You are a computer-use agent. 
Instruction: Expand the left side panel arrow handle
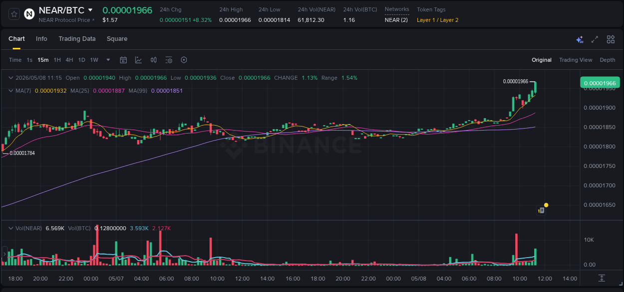tap(4, 254)
